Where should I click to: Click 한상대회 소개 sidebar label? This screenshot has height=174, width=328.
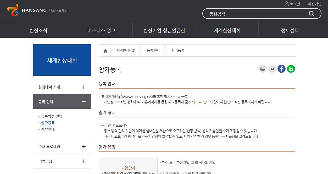[49, 87]
